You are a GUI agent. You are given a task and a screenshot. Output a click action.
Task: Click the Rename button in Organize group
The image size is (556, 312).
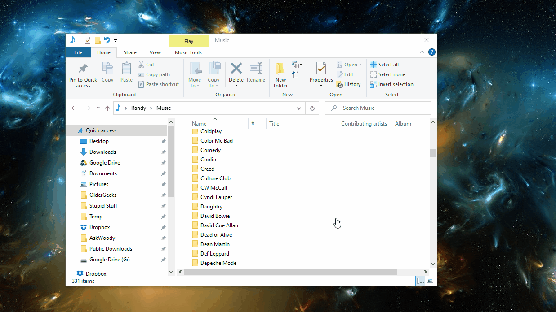(256, 73)
